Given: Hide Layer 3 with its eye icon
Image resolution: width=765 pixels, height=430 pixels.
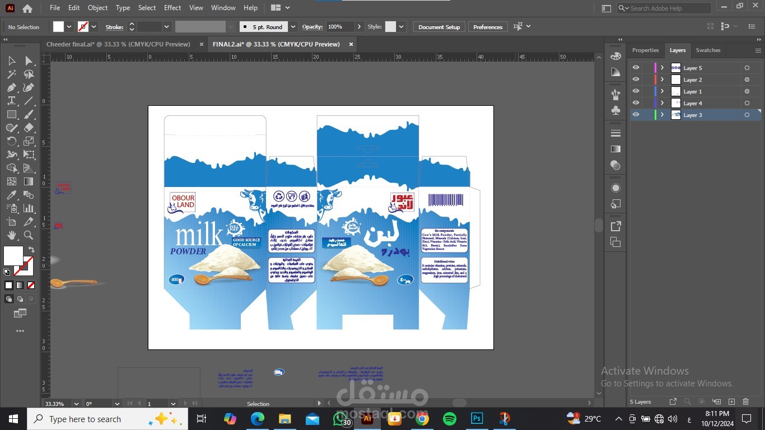Looking at the screenshot, I should click(636, 115).
